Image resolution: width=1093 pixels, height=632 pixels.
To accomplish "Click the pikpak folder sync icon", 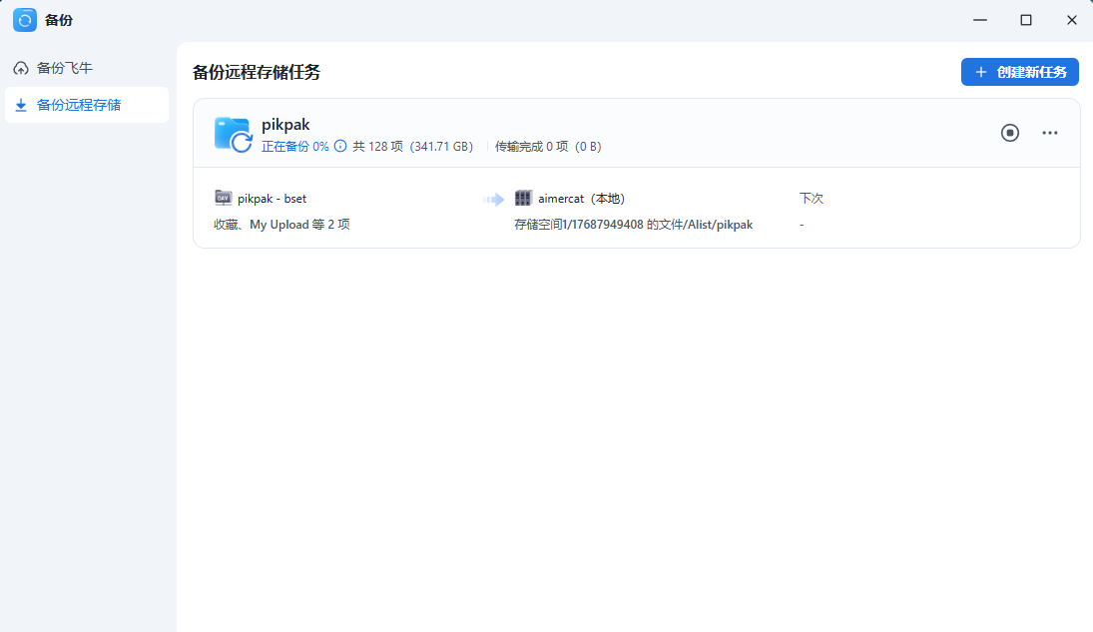I will [x=233, y=134].
